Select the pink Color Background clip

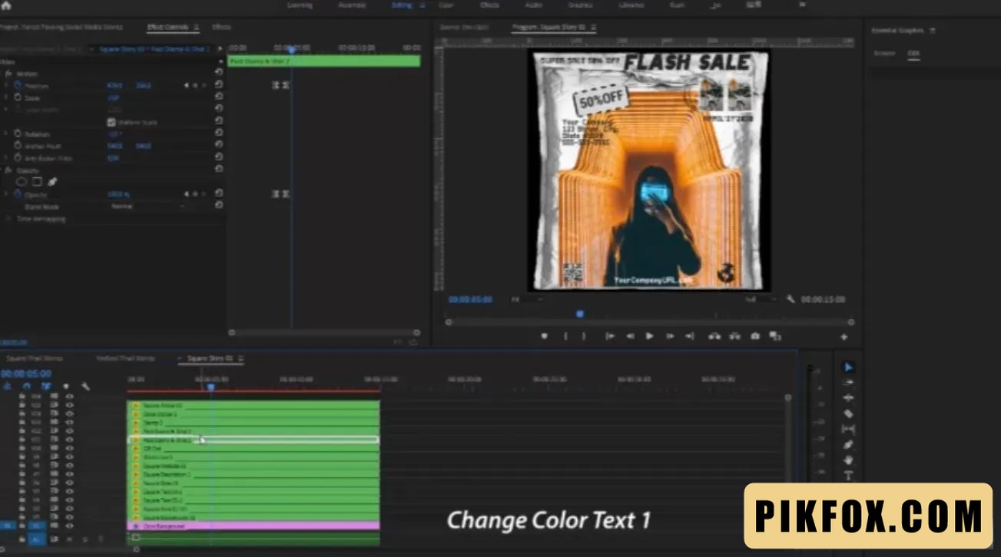(x=253, y=526)
